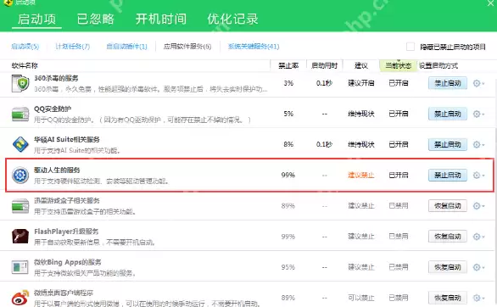Click 已开启 status in QQ安全防护 row
The image size is (497, 307).
[399, 114]
